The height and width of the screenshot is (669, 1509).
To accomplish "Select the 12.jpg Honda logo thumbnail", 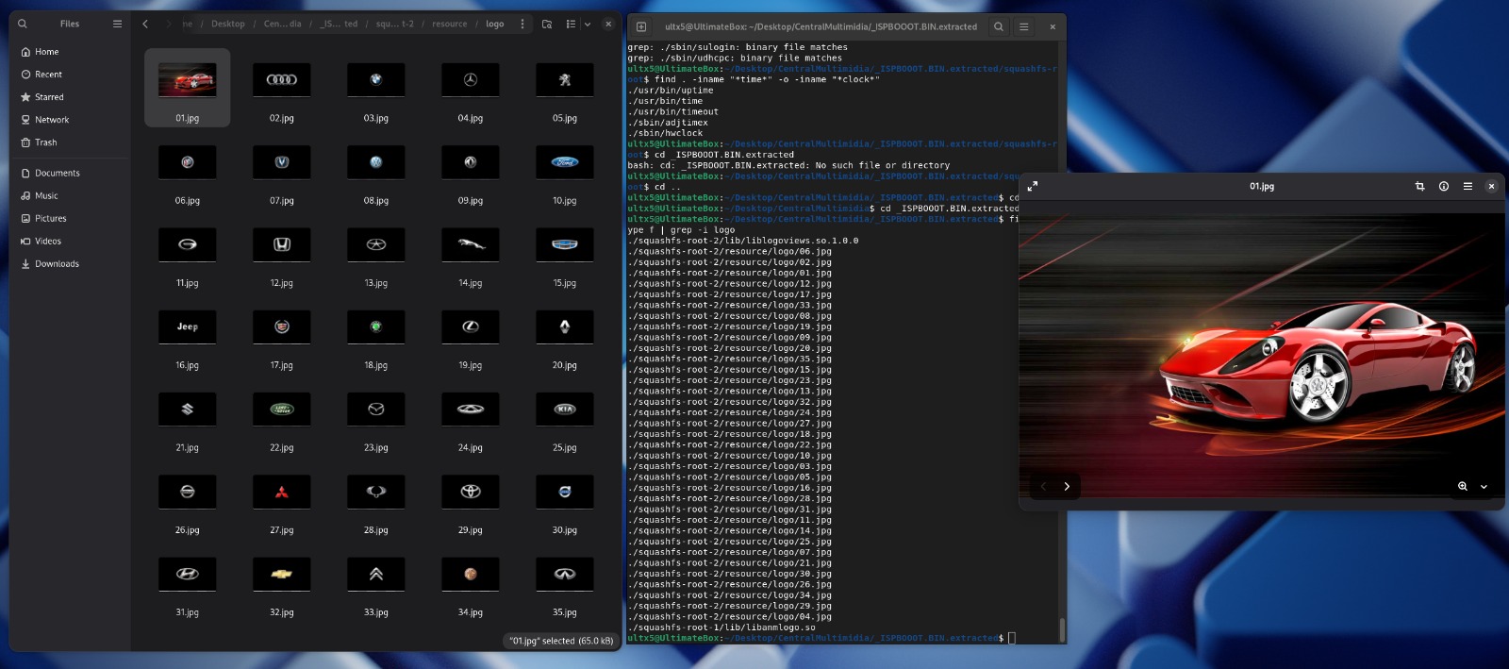I will 281,244.
